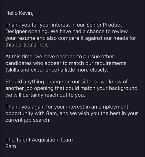The width and height of the screenshot is (145, 157).
Task: Click the phrase 'a little more closely.'
Action: point(84,70)
